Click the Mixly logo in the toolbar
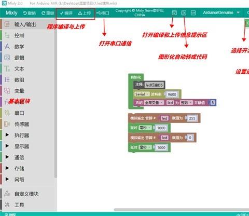 11,13
